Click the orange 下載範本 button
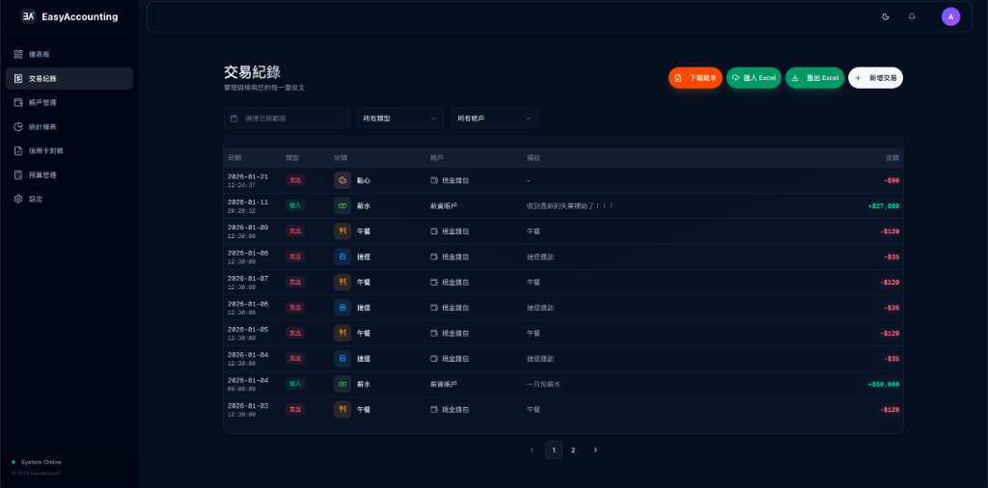The height and width of the screenshot is (488, 988). click(x=695, y=78)
